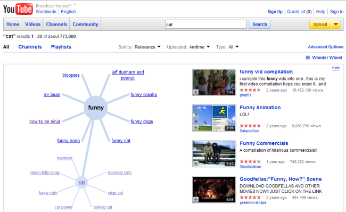Select the talking cat topic

click(x=103, y=207)
